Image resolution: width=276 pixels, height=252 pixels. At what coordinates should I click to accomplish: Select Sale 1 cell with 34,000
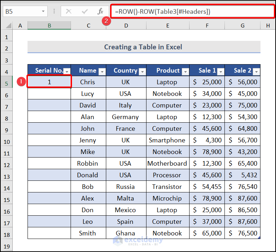click(207, 93)
